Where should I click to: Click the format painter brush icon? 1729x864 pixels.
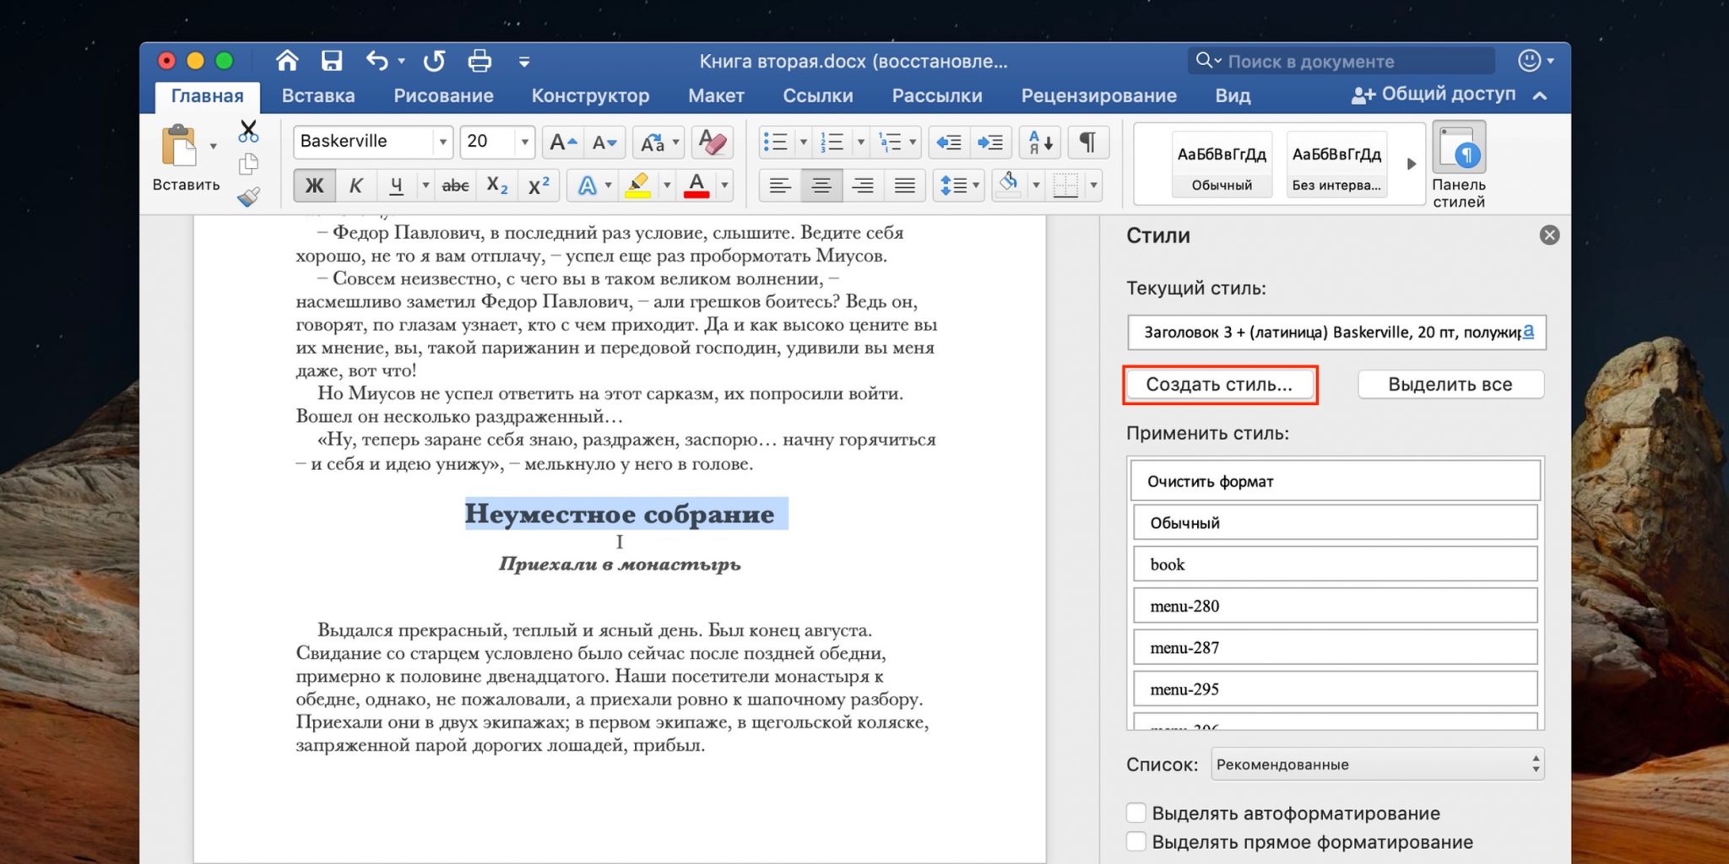coord(248,197)
